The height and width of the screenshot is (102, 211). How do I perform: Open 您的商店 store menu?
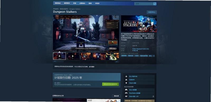tap(58, 3)
